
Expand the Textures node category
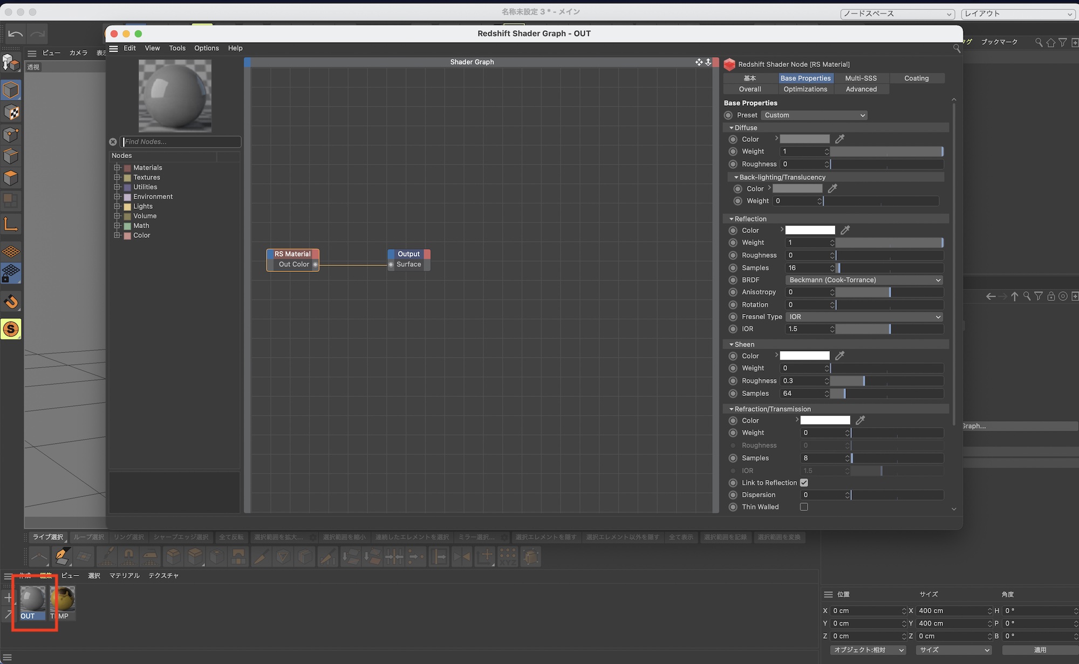click(x=117, y=177)
